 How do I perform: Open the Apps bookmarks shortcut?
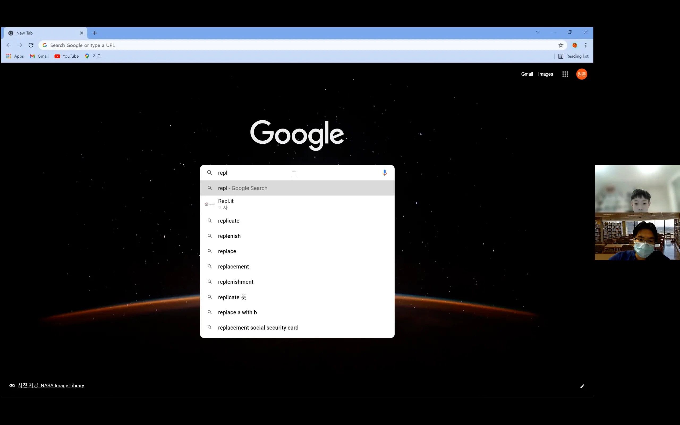[15, 56]
